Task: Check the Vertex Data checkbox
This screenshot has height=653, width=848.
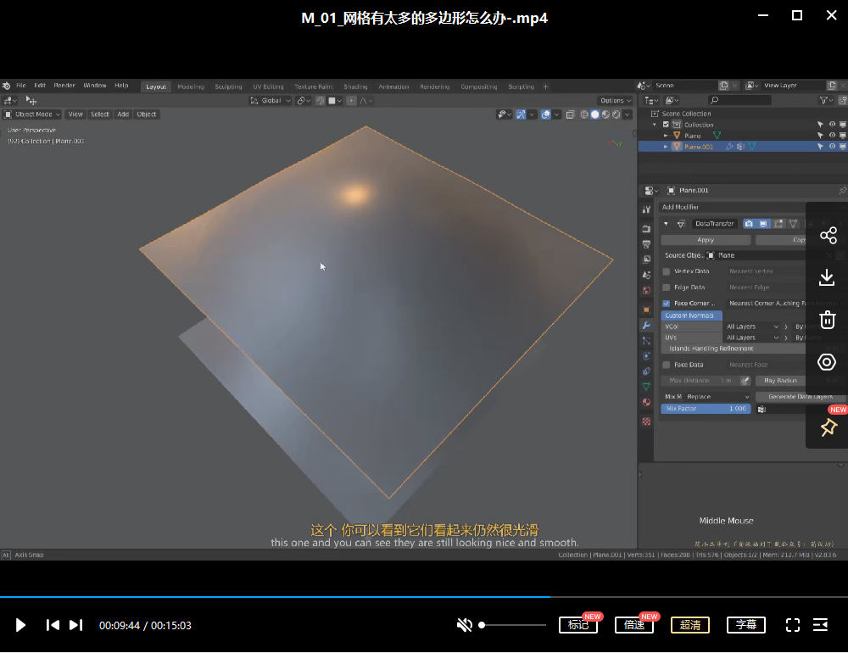Action: pyautogui.click(x=667, y=271)
